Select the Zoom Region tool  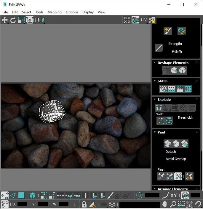[181, 204]
